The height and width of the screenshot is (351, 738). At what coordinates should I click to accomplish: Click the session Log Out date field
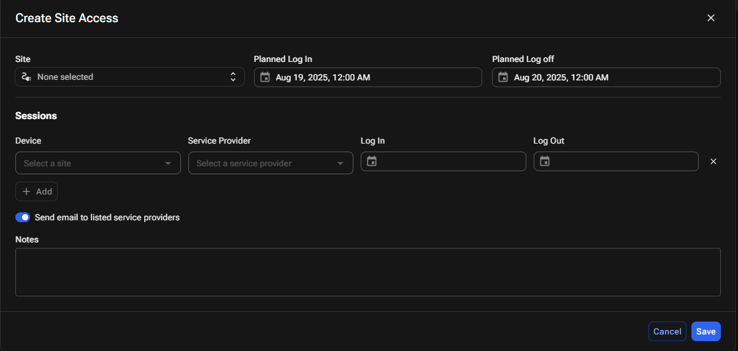[x=616, y=161]
